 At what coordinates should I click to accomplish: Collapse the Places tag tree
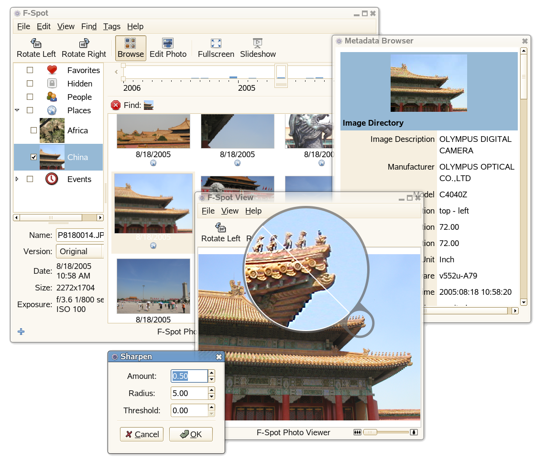point(17,110)
